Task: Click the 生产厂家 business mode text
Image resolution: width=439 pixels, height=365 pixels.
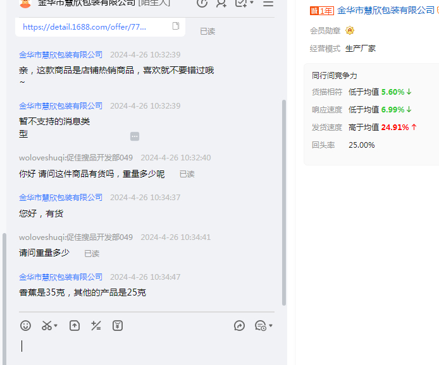Action: pyautogui.click(x=361, y=49)
